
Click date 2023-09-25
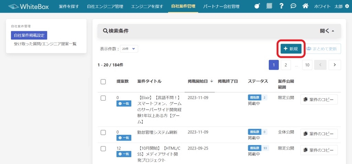(198, 149)
